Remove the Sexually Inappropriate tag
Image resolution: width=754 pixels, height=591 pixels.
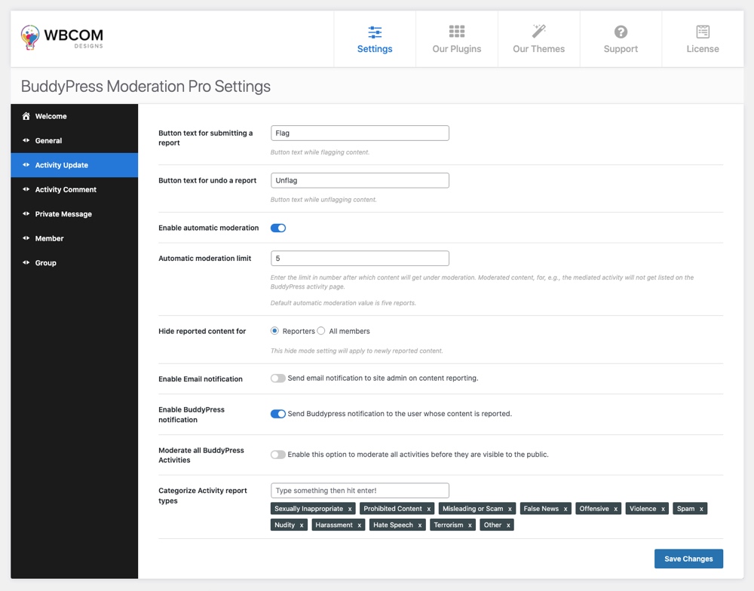pos(350,509)
